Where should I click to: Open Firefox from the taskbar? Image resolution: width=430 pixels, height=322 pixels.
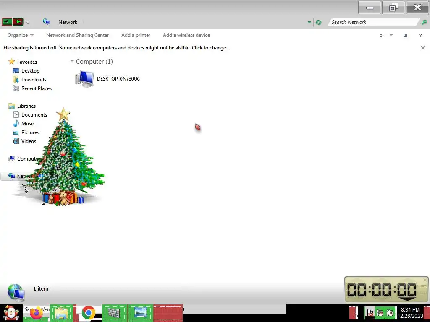[x=36, y=313]
